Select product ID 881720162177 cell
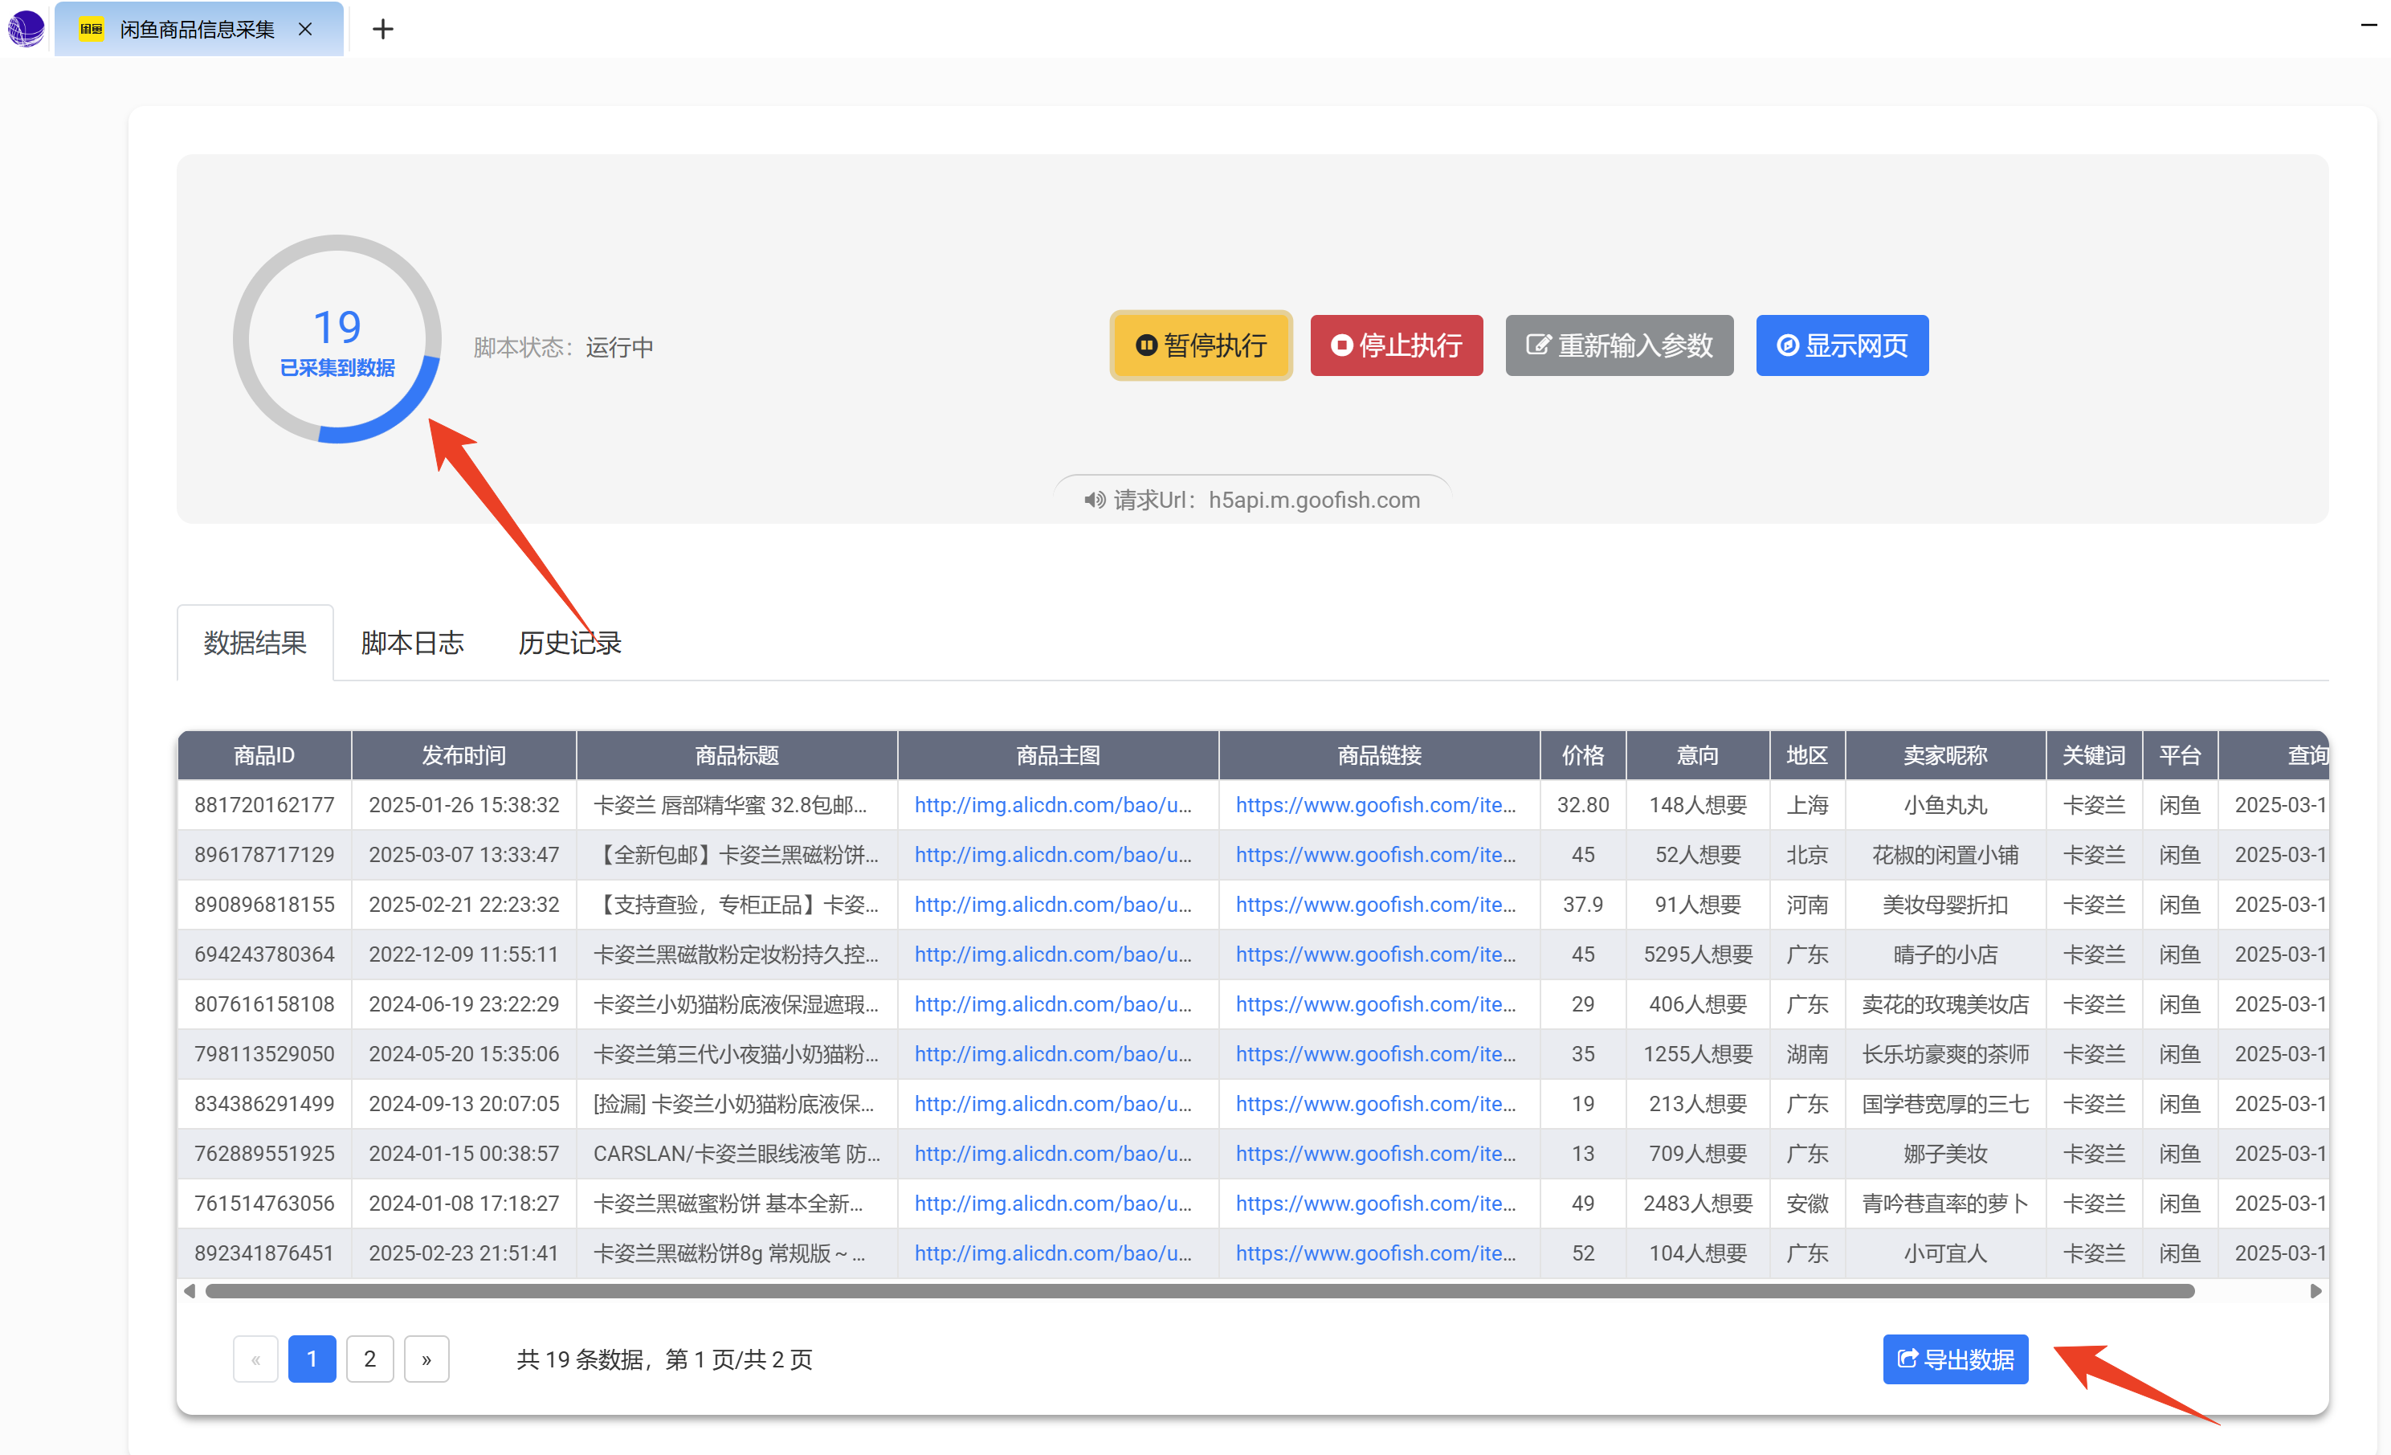 tap(264, 805)
